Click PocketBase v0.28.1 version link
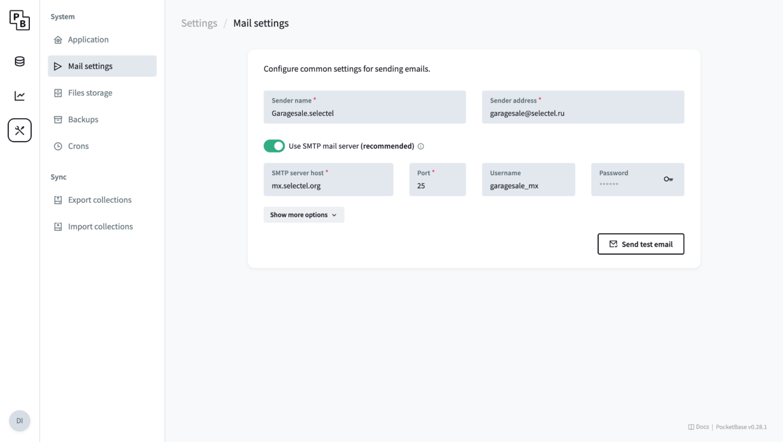783x442 pixels. click(x=741, y=427)
